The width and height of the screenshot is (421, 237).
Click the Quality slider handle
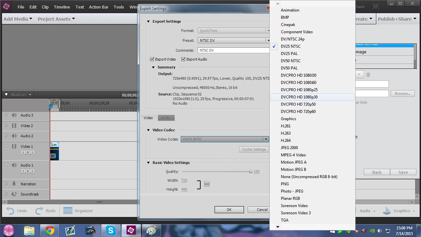pos(251,171)
